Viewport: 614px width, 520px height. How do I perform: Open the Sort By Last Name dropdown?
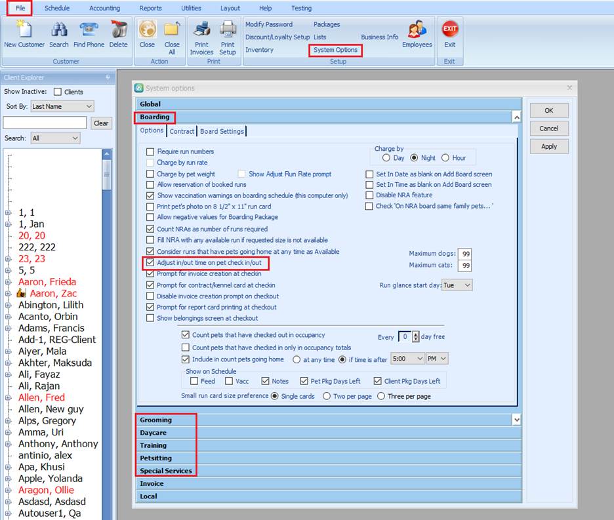62,106
